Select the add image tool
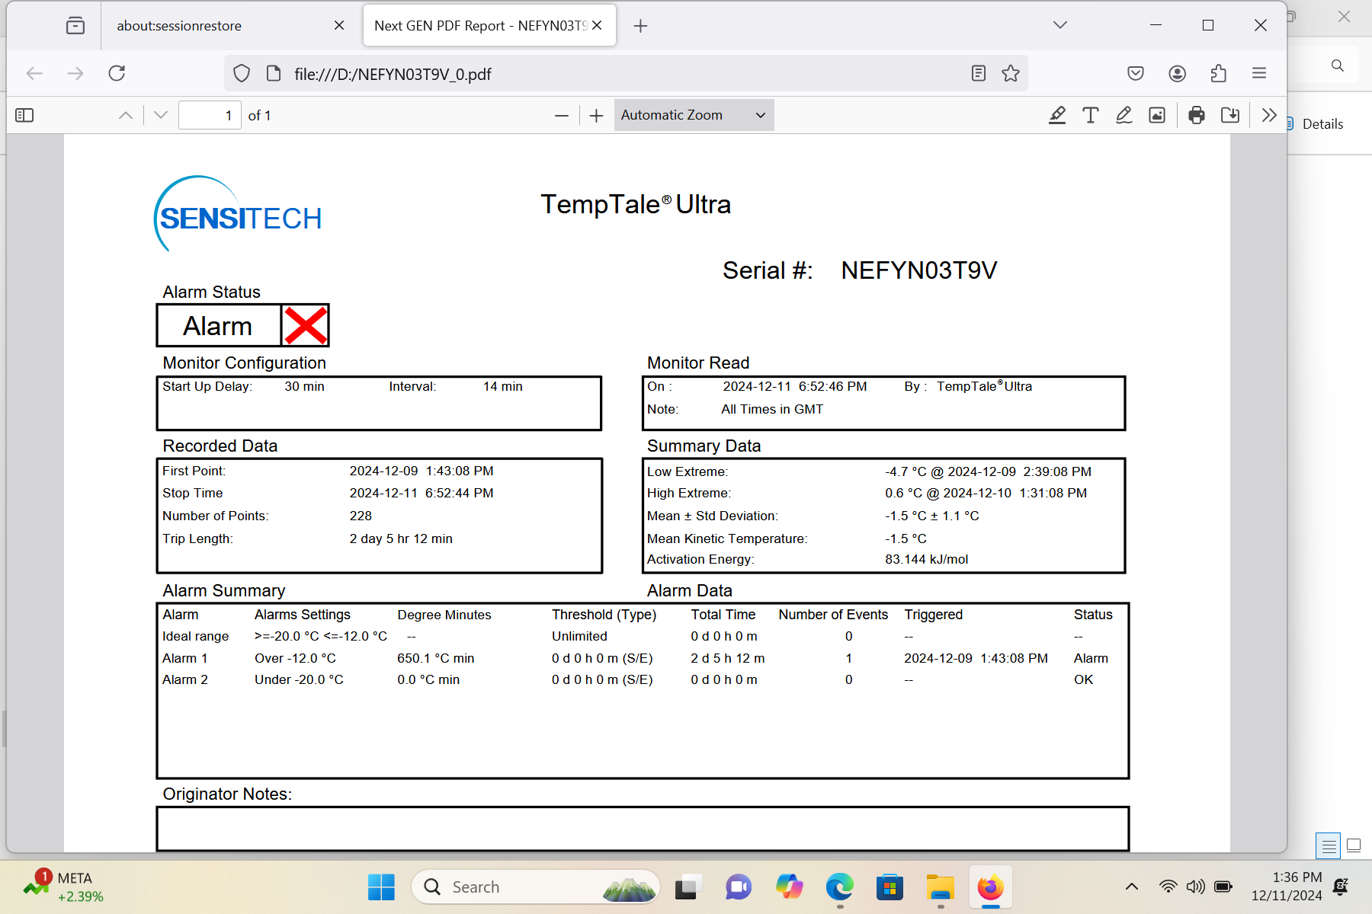The height and width of the screenshot is (914, 1372). pos(1157,115)
